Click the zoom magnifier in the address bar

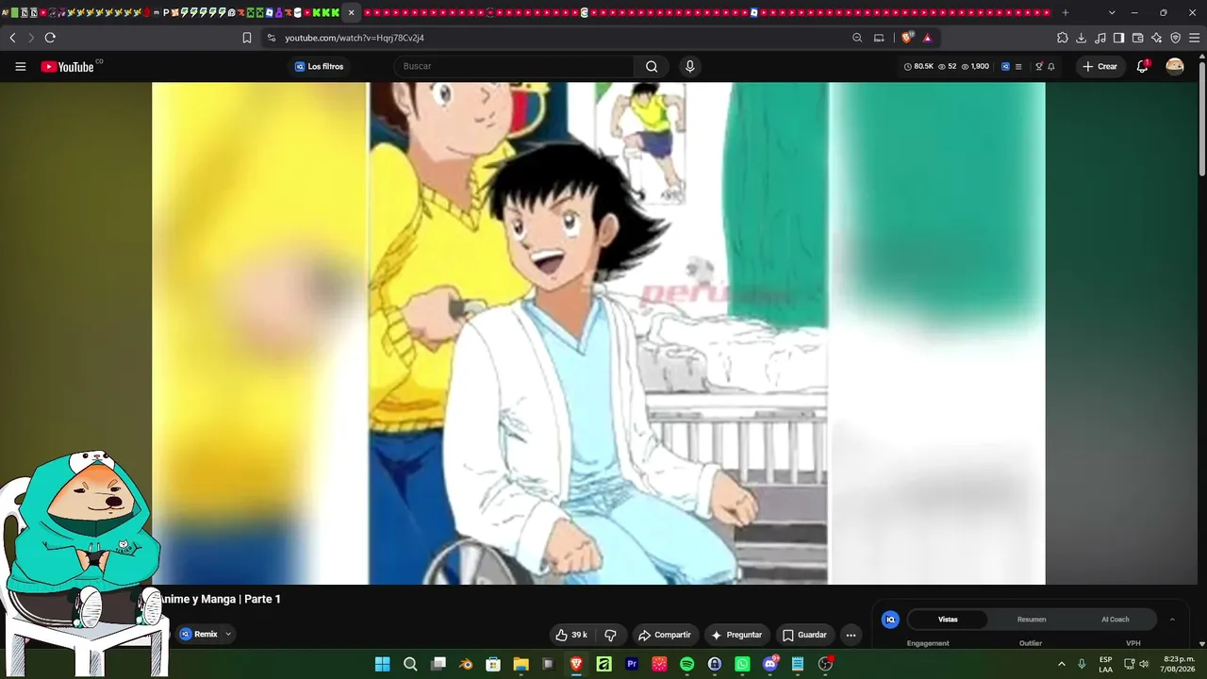coord(857,38)
